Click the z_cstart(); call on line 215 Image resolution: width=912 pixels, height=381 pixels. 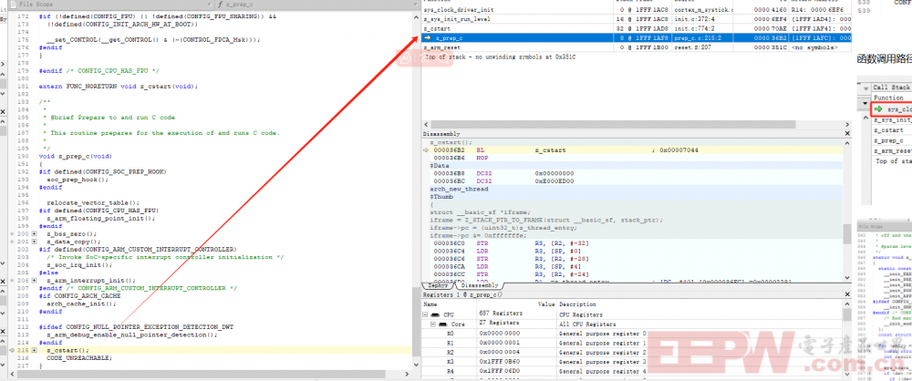pyautogui.click(x=67, y=351)
